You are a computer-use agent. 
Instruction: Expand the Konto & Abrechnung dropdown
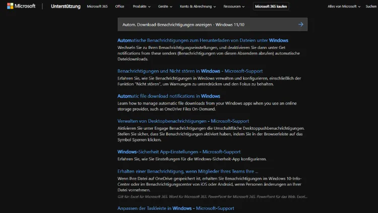coord(198,7)
